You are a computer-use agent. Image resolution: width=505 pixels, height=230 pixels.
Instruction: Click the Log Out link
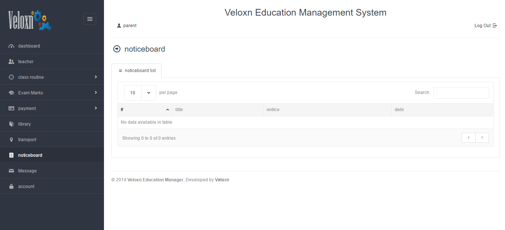click(485, 26)
